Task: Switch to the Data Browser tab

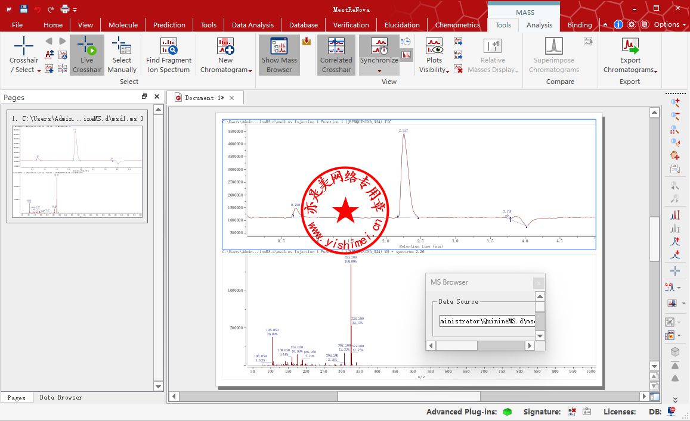Action: coord(61,397)
